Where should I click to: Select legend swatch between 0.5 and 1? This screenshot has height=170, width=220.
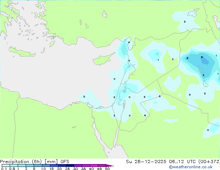click(14, 165)
